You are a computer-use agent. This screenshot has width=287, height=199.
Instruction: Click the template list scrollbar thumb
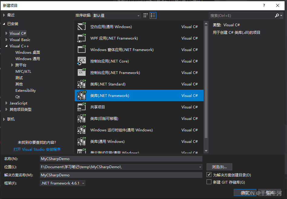pos(206,82)
